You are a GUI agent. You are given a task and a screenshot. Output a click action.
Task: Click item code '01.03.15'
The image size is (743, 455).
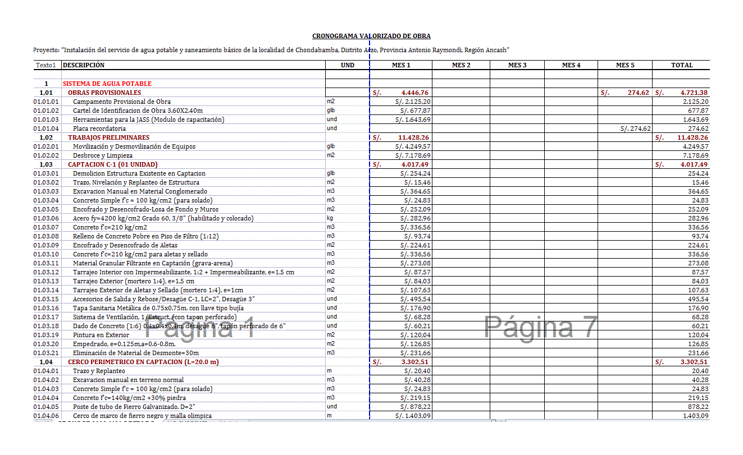[46, 299]
